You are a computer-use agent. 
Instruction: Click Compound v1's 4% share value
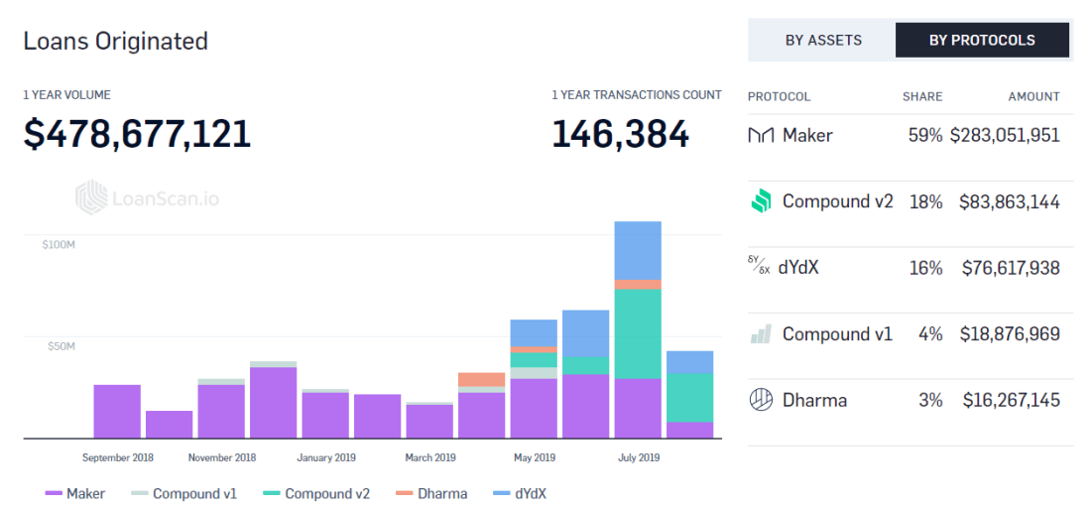(930, 334)
